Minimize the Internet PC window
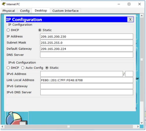The height and width of the screenshot is (131, 146). [119, 4]
